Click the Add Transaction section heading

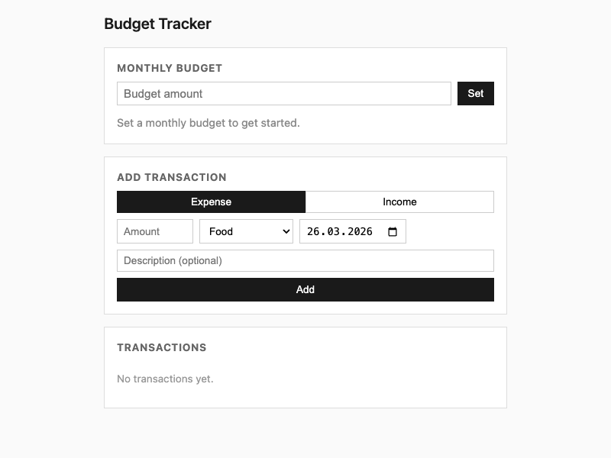click(x=173, y=177)
